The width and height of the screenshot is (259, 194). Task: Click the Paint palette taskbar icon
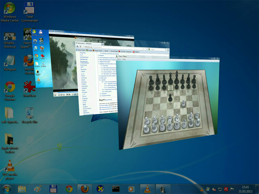38,189
